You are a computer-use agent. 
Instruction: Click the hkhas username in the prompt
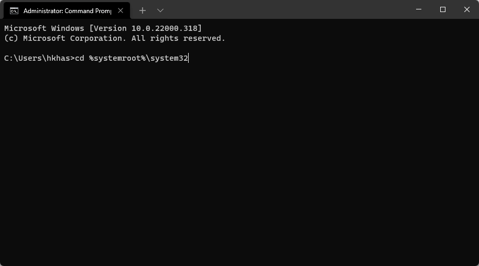pyautogui.click(x=58, y=58)
